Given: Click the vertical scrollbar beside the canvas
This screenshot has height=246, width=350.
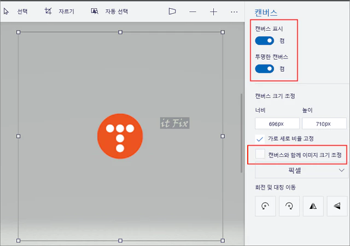Looking at the screenshot, I should [x=241, y=133].
